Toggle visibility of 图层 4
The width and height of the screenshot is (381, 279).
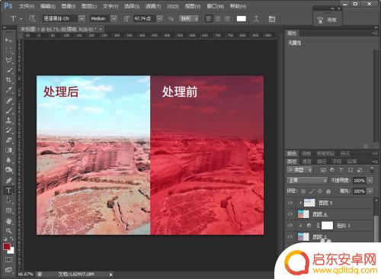[290, 214]
